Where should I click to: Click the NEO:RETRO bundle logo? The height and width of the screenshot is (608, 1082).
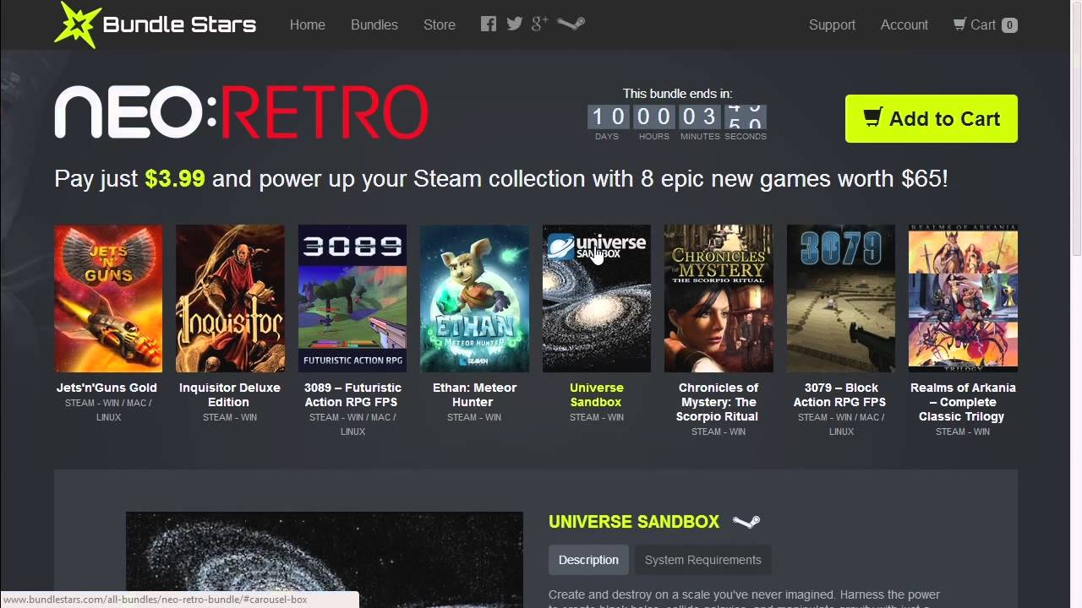tap(242, 112)
